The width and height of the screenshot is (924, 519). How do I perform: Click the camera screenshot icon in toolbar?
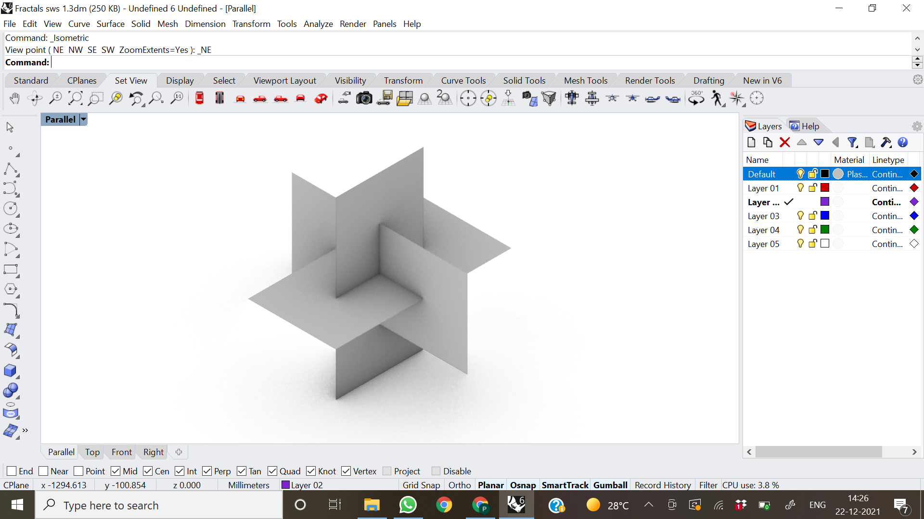pos(364,99)
